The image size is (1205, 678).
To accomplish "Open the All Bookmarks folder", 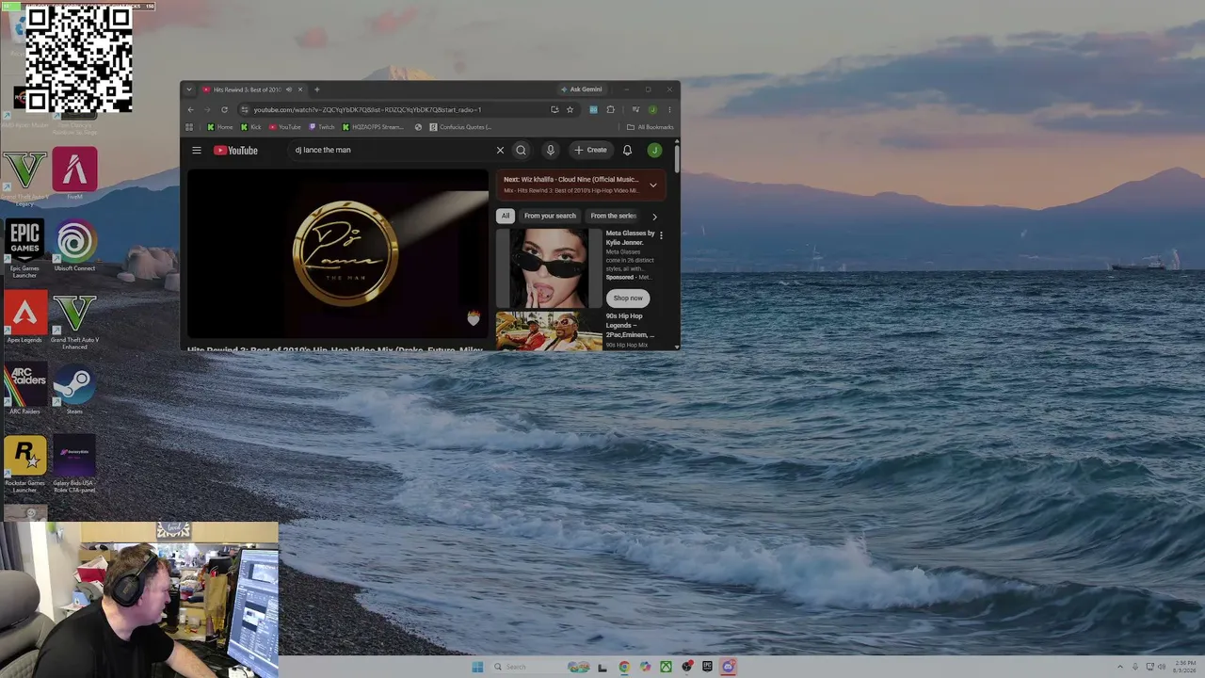I will (651, 127).
